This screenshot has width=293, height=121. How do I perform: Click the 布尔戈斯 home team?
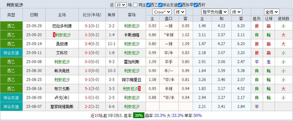(x=62, y=89)
